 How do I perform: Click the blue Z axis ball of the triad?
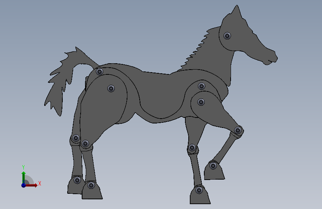pos(24,185)
